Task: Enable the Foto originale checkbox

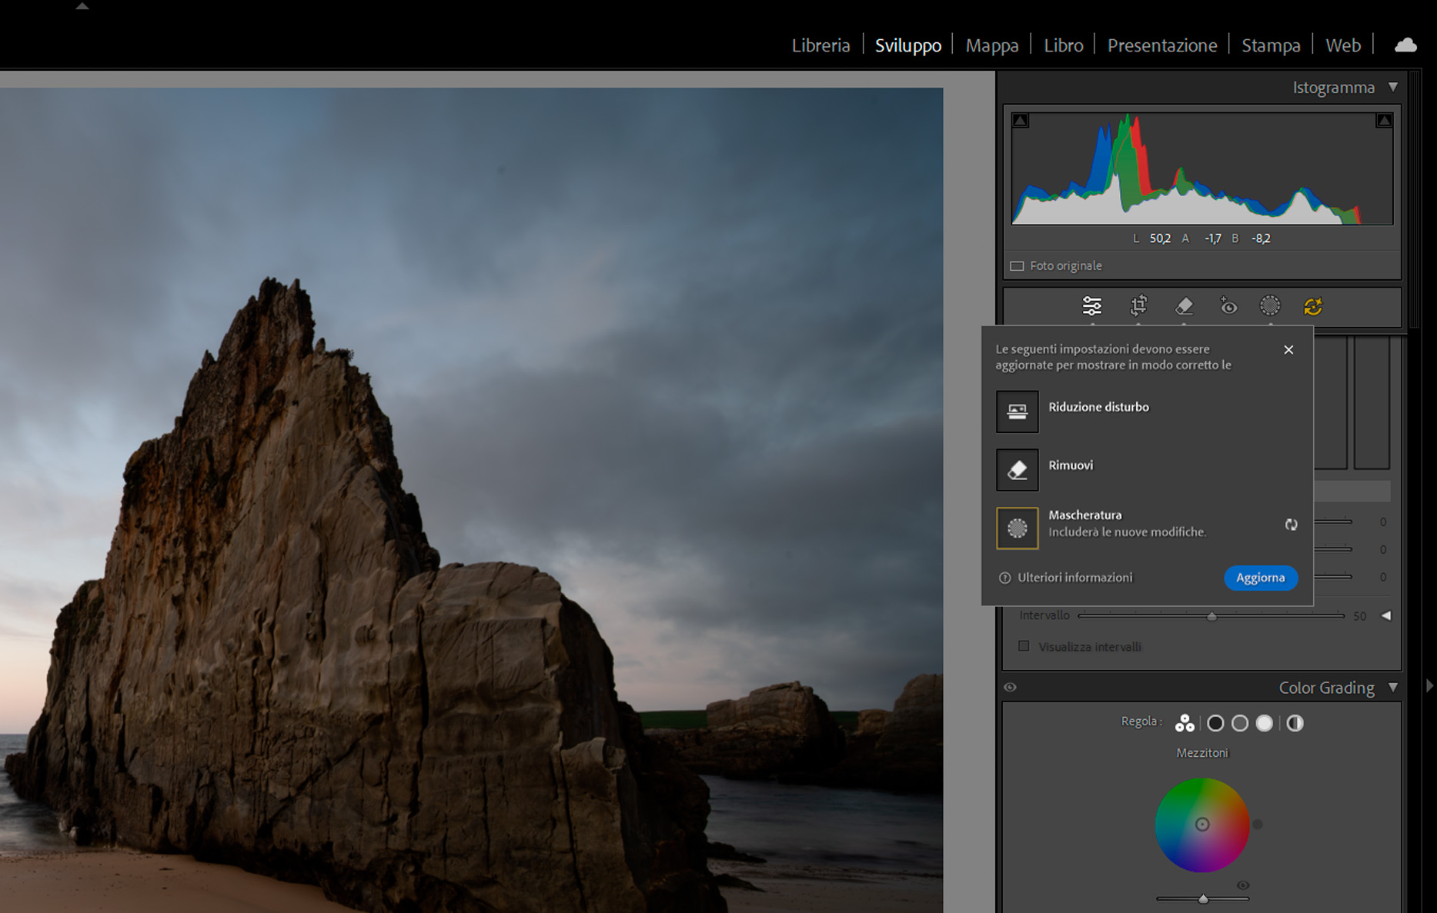Action: [1017, 266]
